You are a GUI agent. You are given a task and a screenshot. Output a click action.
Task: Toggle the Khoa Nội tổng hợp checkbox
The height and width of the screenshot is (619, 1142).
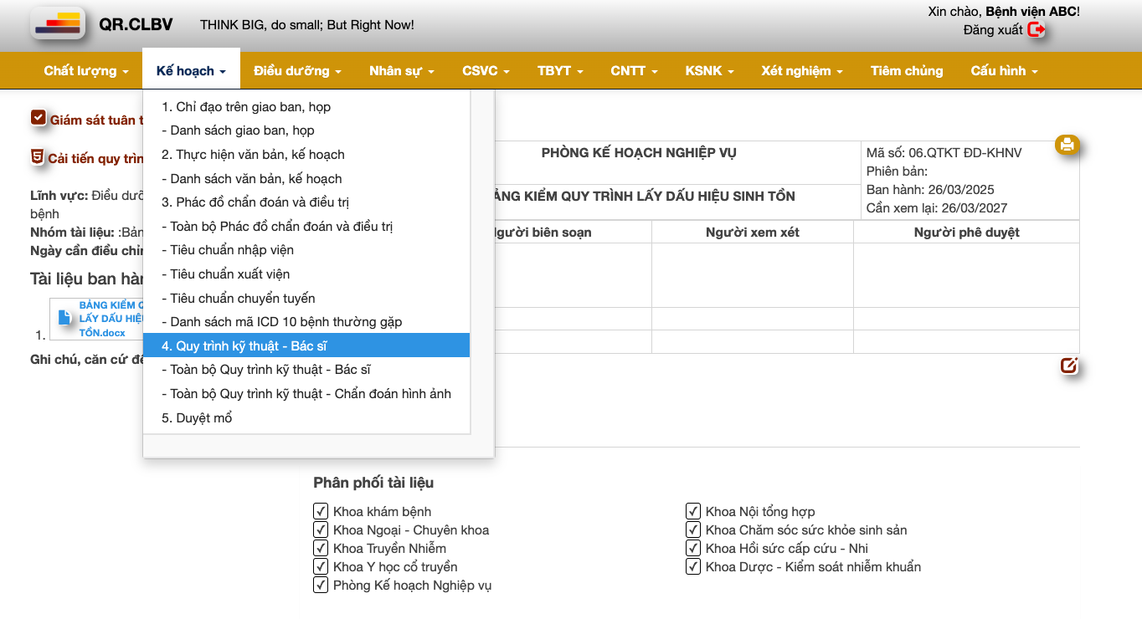tap(693, 511)
